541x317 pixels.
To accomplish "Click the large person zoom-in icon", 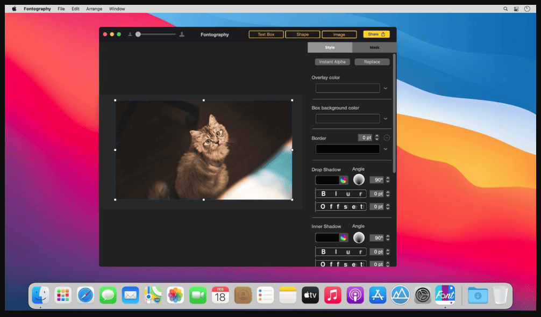I will (182, 34).
